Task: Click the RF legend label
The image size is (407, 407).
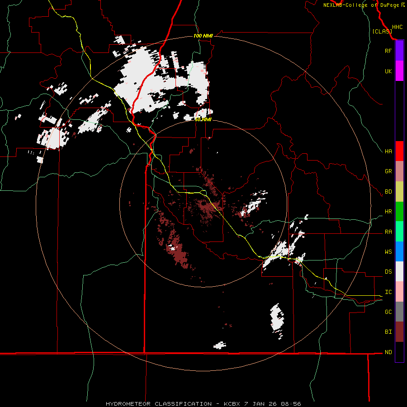Action: click(388, 51)
